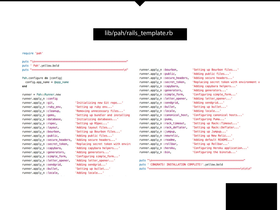Click the ':git,' symbol
The height and width of the screenshot is (210, 280).
pos(50,103)
